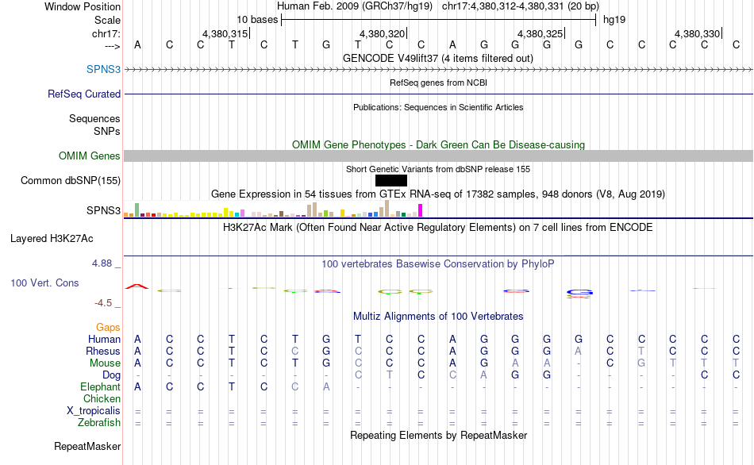Image resolution: width=754 pixels, height=465 pixels.
Task: Click the X_tropicalis species label
Action: click(x=94, y=411)
